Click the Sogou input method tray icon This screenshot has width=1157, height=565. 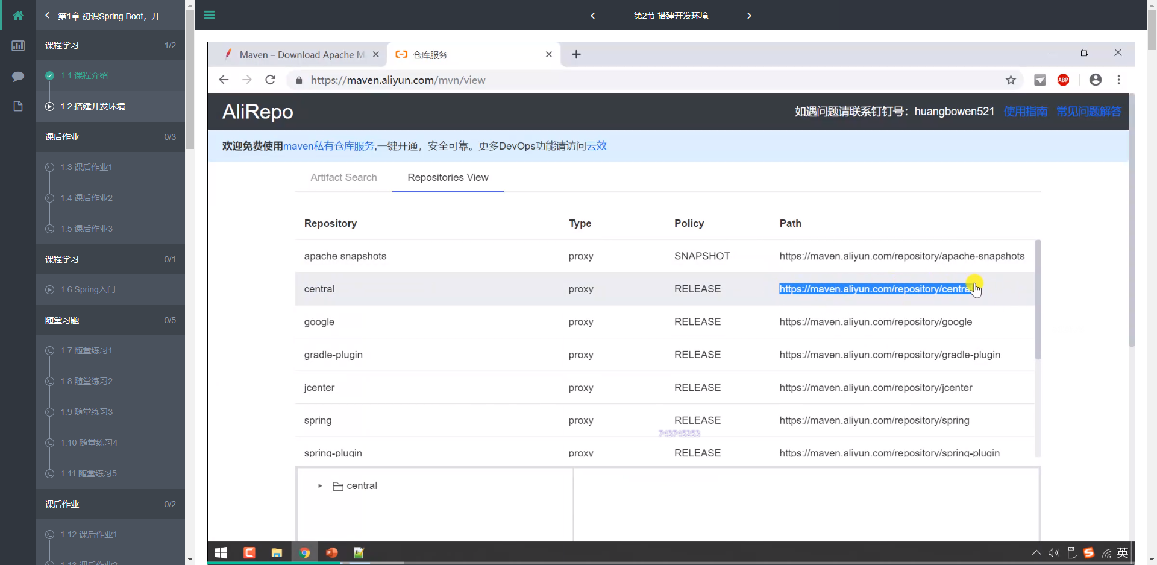click(1088, 552)
